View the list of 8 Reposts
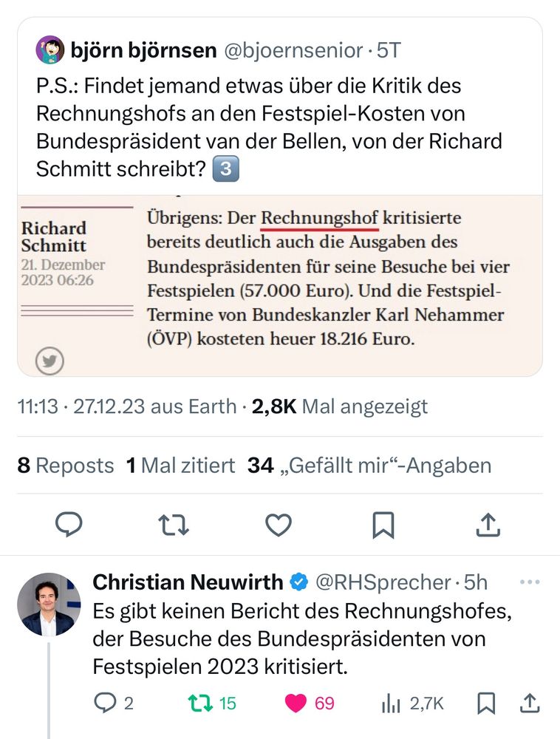Viewport: 560px width, 739px height. coord(66,466)
